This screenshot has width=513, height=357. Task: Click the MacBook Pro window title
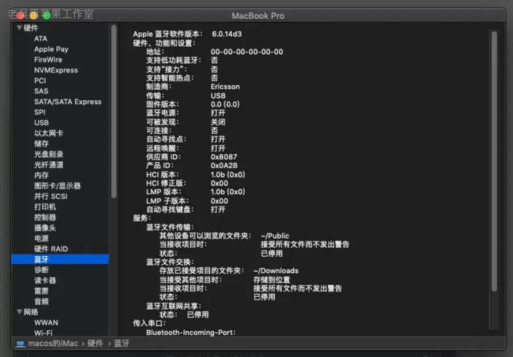[x=258, y=16]
